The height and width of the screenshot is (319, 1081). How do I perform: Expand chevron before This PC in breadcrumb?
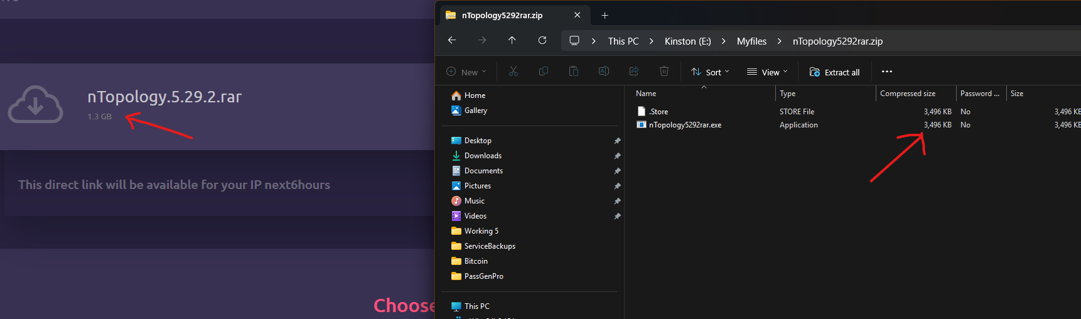594,41
